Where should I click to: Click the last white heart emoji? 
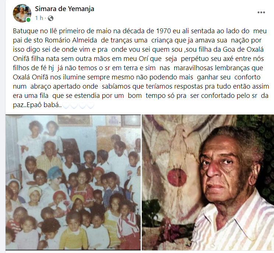click(91, 105)
